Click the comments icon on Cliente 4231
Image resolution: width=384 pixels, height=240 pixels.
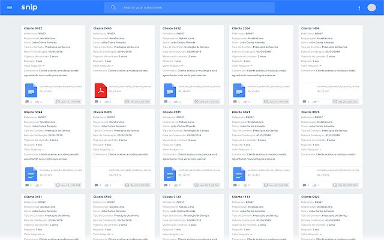166,185
